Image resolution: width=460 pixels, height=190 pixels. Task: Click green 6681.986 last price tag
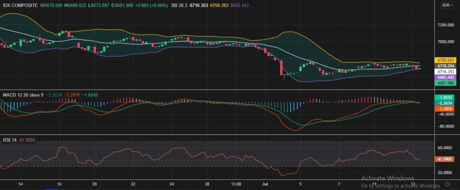(445, 83)
